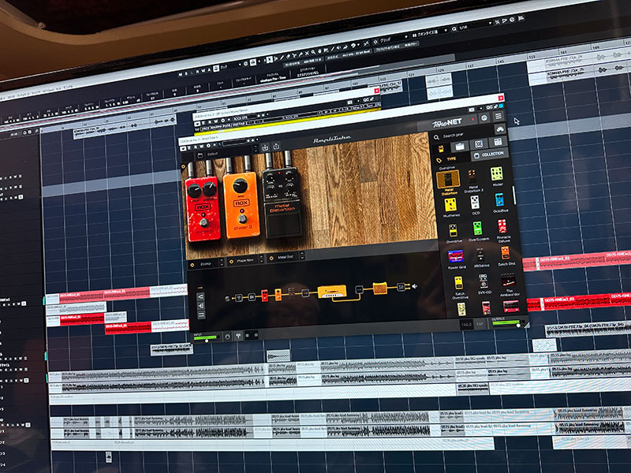Click the Search gear field

coord(462,136)
